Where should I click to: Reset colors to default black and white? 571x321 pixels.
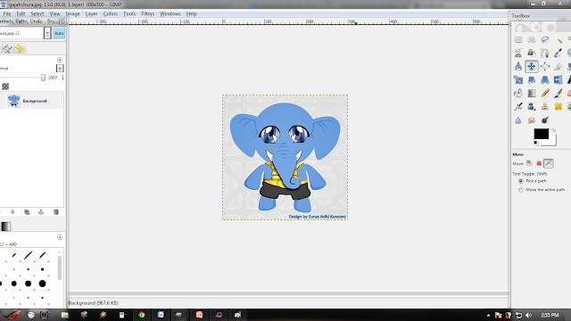pyautogui.click(x=535, y=143)
